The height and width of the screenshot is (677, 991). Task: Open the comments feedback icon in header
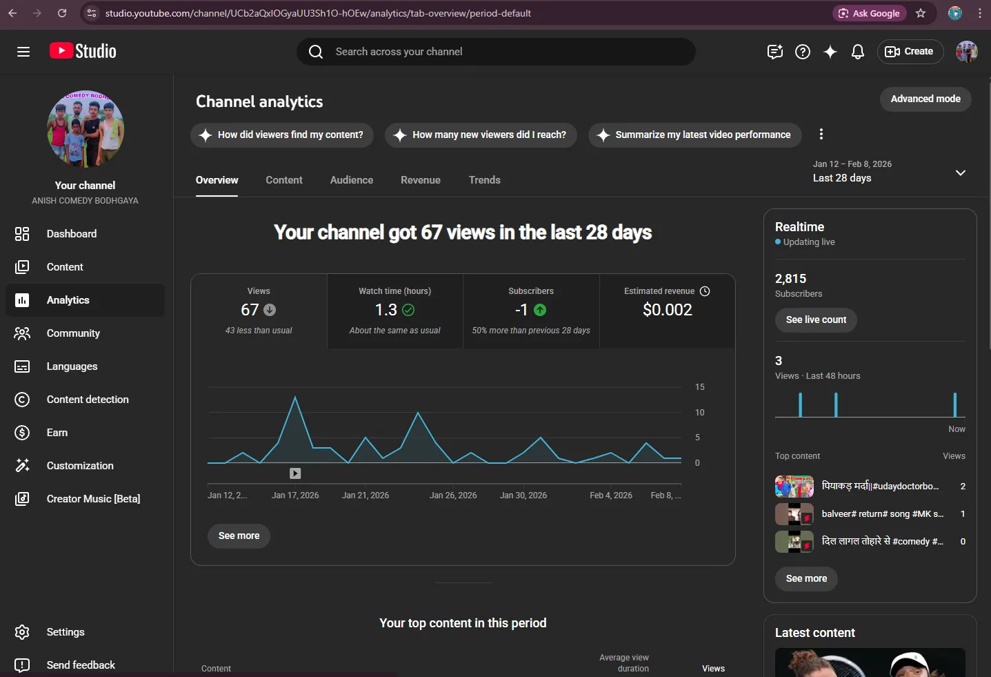(x=775, y=52)
